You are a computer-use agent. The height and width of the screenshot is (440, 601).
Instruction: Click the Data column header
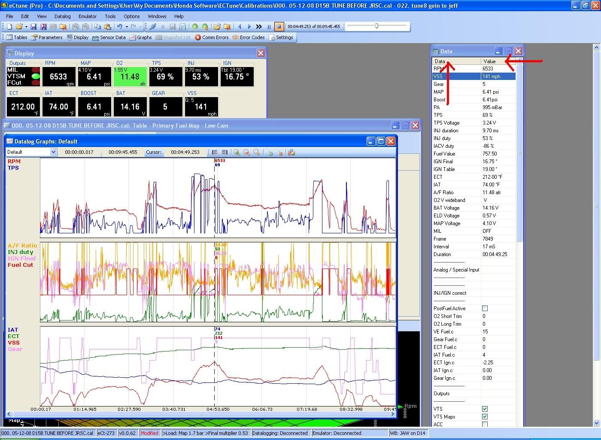pyautogui.click(x=456, y=61)
